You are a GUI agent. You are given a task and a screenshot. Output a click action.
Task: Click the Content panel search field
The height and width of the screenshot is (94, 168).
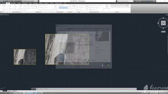pyautogui.click(x=120, y=5)
